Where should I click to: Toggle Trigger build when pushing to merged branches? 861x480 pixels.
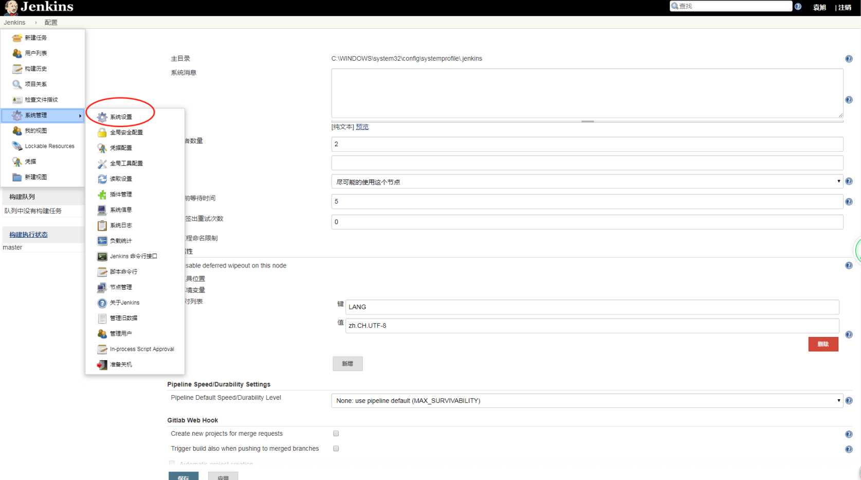336,448
